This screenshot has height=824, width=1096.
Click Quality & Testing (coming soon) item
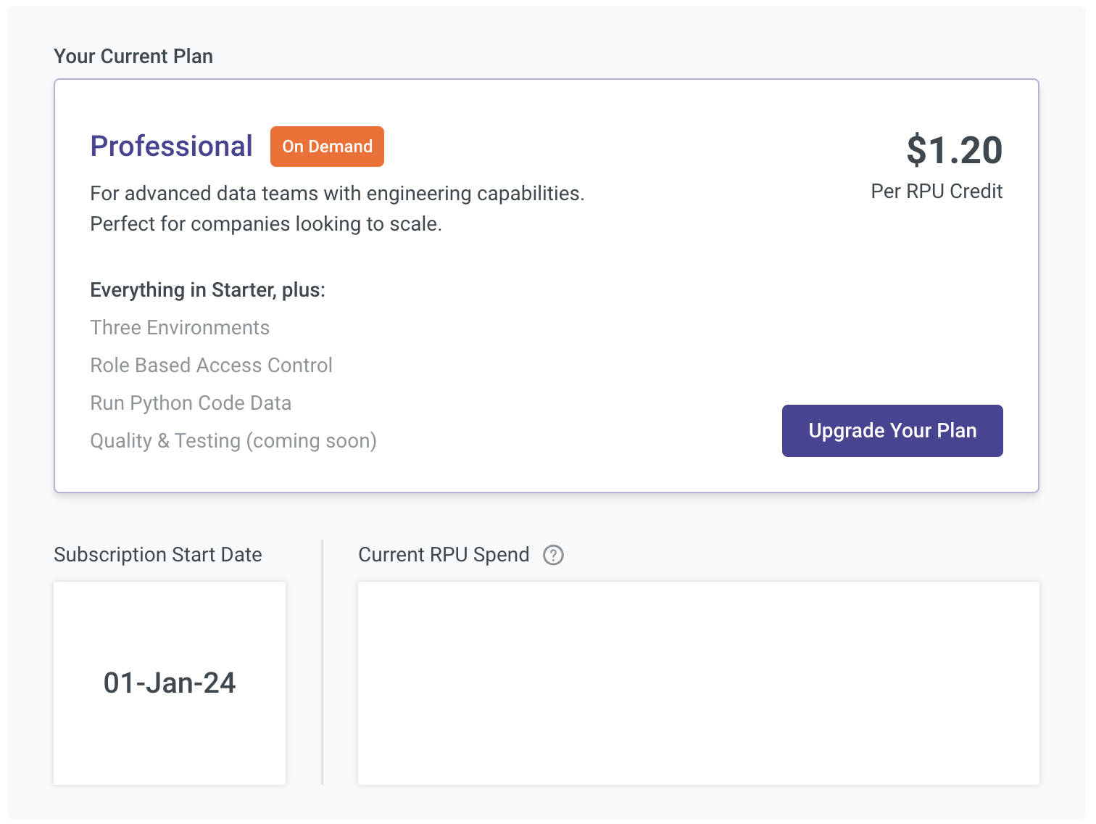coord(233,441)
